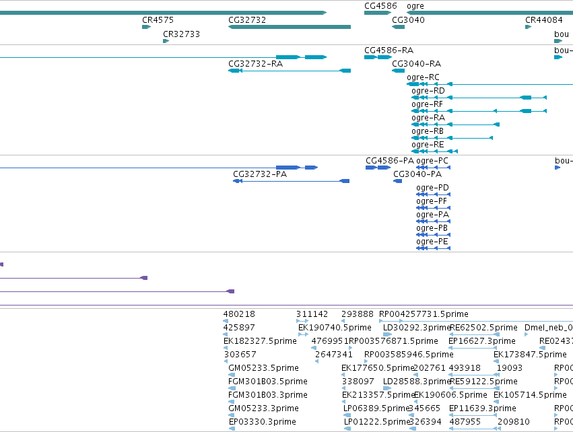
Task: Select the ogre-PB protein label
Action: pos(432,228)
